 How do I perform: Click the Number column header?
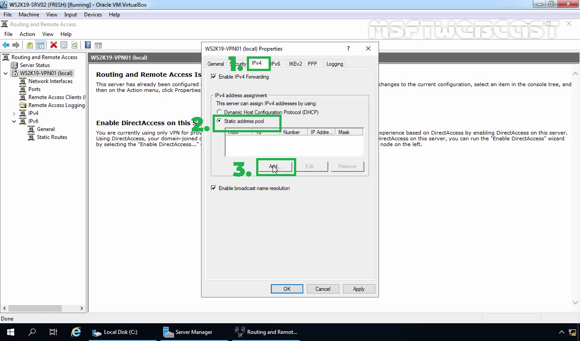click(x=294, y=132)
